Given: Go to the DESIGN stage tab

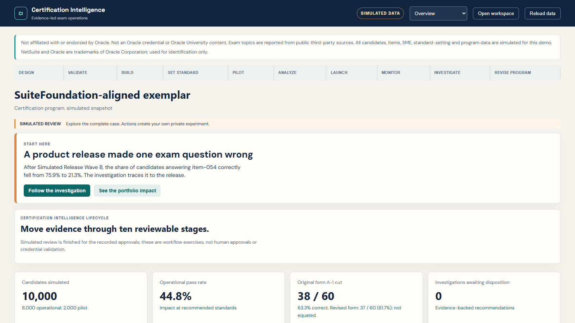Looking at the screenshot, I should click(x=39, y=72).
